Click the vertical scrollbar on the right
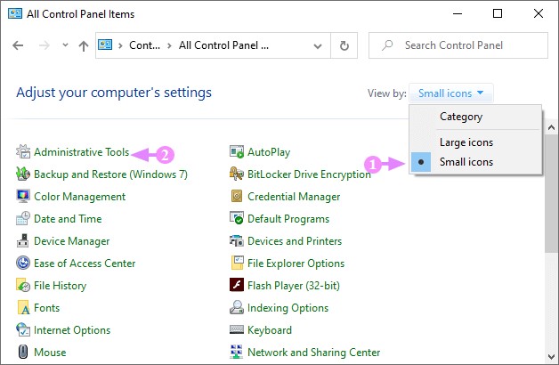 (x=552, y=223)
